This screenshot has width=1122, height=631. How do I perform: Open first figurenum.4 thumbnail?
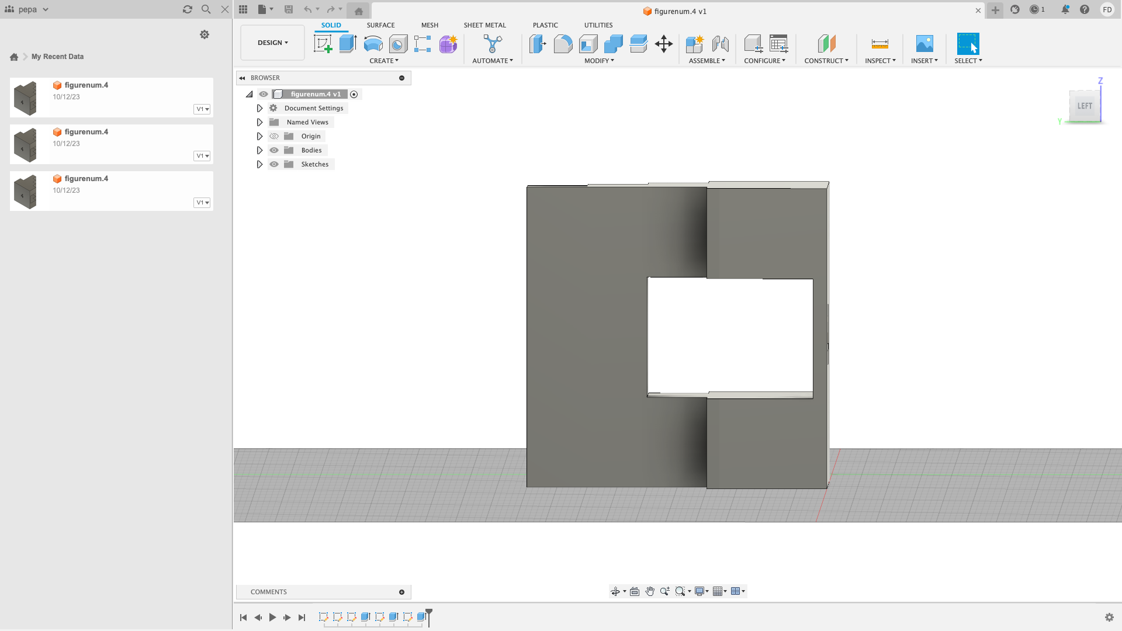[25, 98]
